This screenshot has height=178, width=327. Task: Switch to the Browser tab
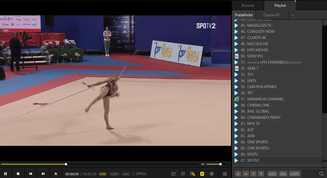(248, 6)
